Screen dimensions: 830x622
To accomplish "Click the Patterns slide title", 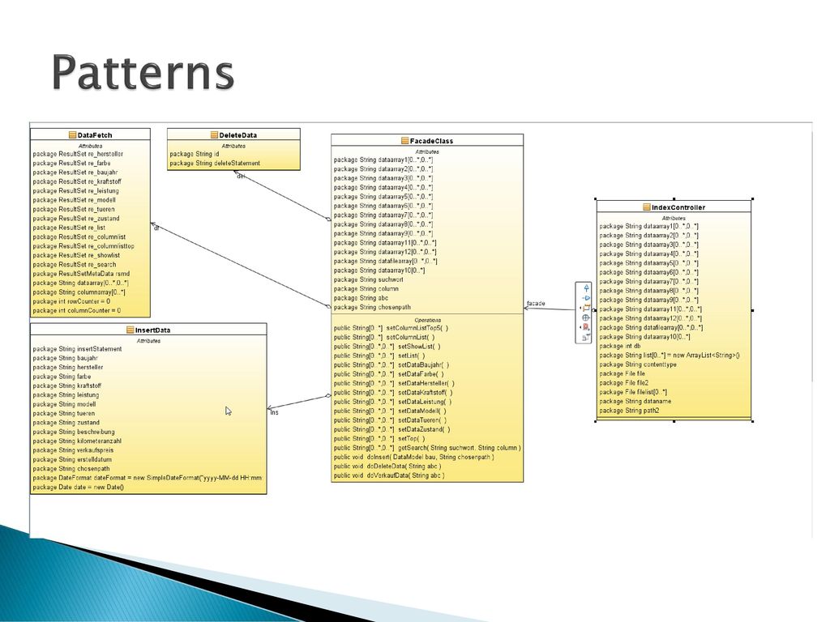I will tap(143, 73).
